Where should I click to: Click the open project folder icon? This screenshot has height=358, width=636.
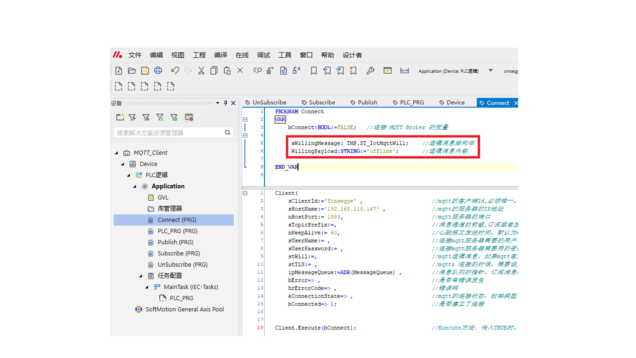[x=132, y=71]
